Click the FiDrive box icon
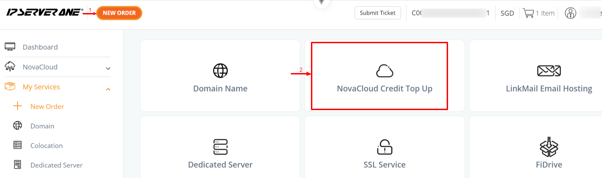Screen dimensions: 602x178 [x=549, y=147]
